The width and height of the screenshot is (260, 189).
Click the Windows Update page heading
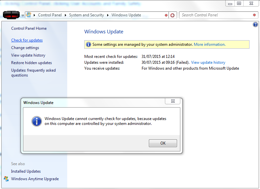tap(104, 32)
